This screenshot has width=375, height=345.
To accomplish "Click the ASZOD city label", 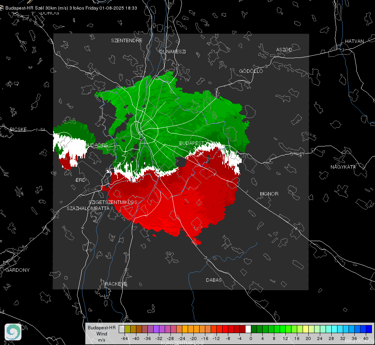I will coord(284,49).
